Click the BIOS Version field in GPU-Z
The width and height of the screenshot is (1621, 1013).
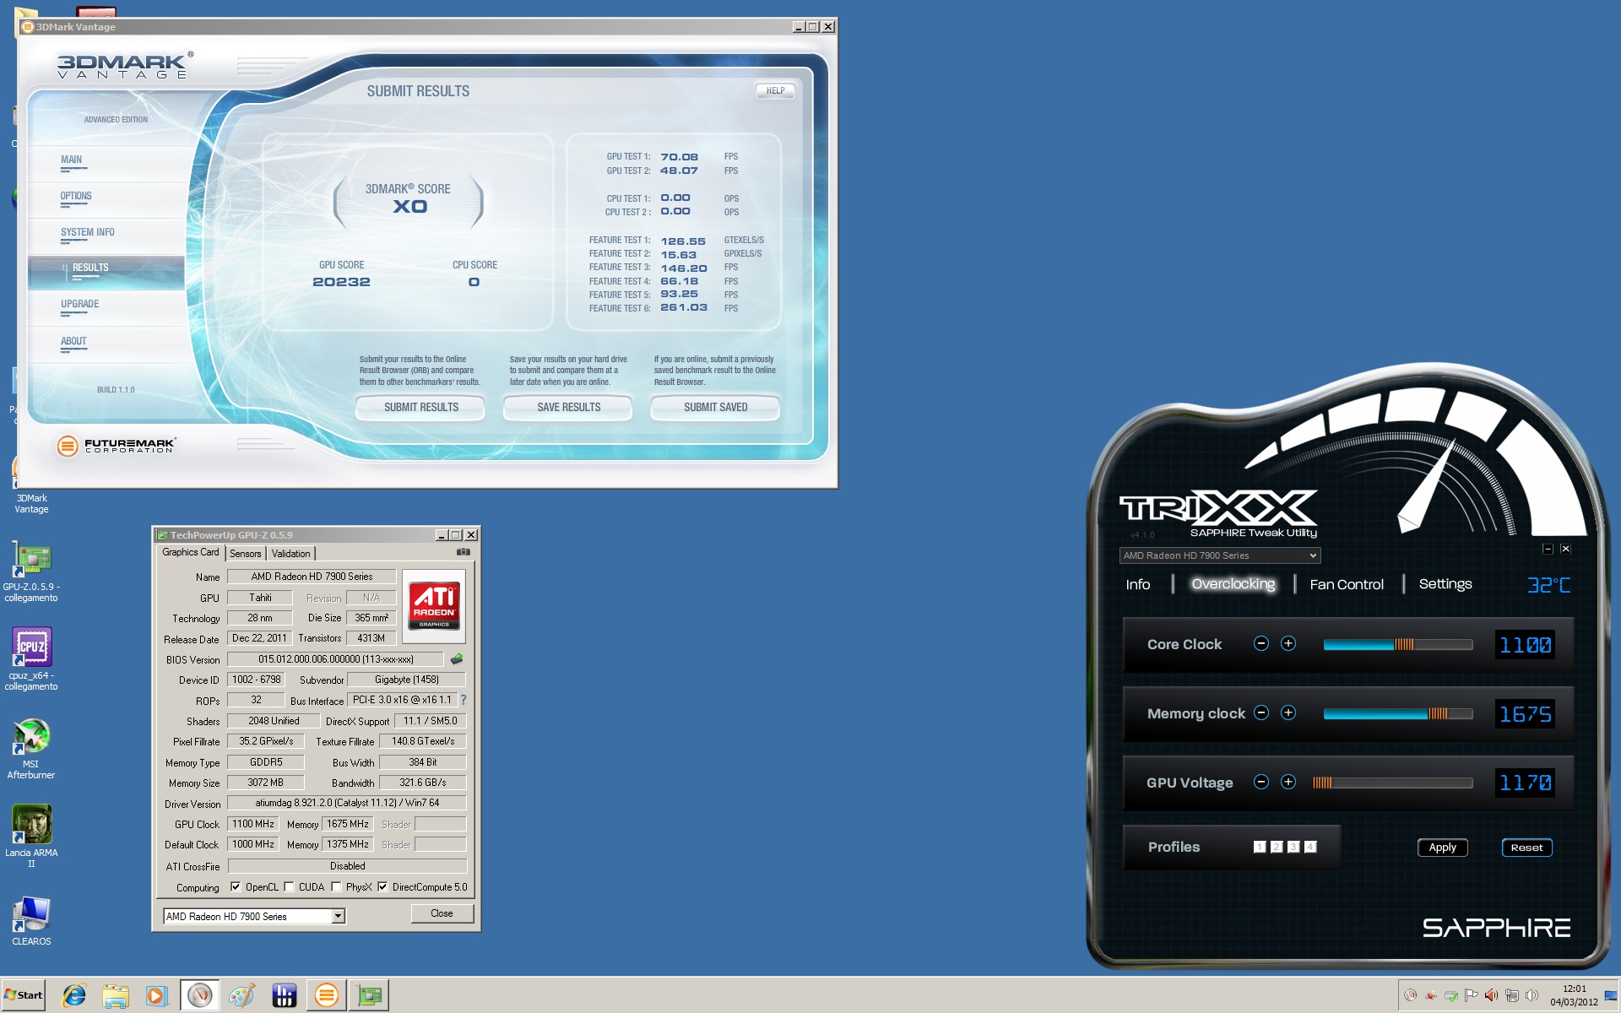(335, 659)
